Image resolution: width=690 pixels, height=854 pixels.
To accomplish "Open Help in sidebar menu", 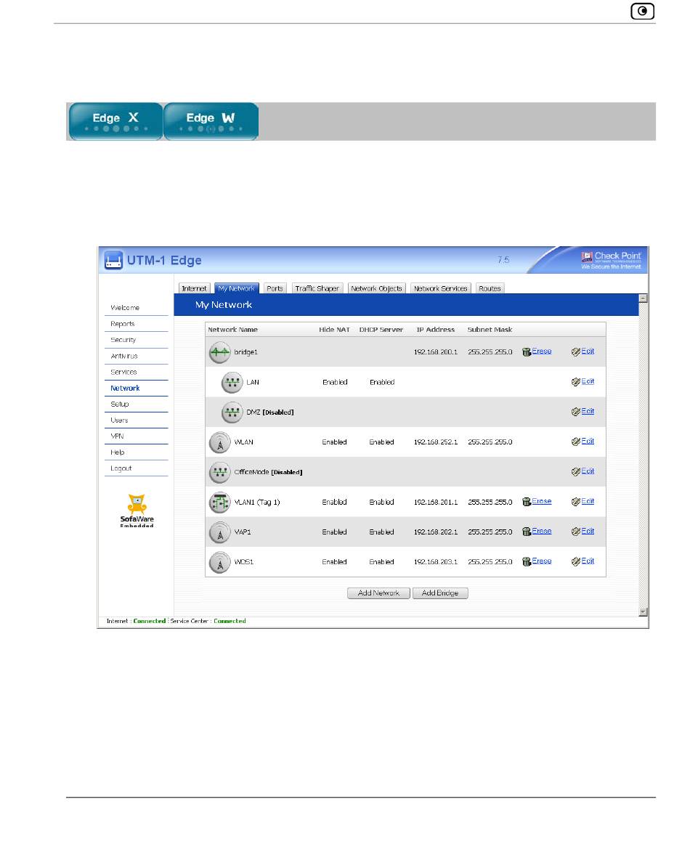I will (118, 452).
